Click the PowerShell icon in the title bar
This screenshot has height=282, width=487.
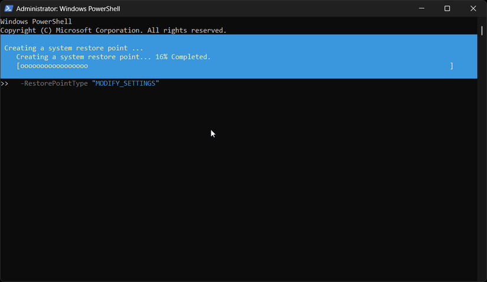(x=9, y=8)
